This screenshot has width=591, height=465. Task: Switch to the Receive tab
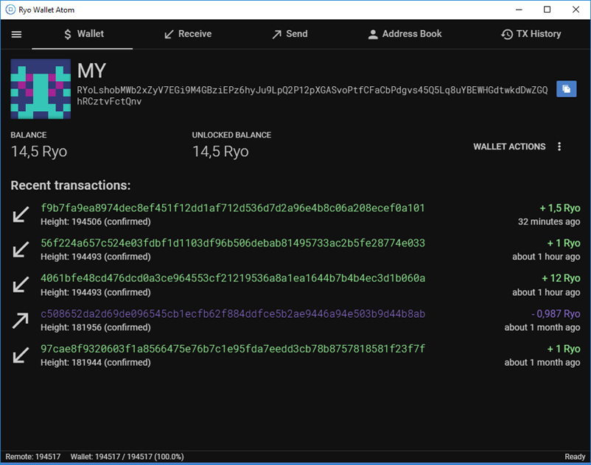[188, 35]
